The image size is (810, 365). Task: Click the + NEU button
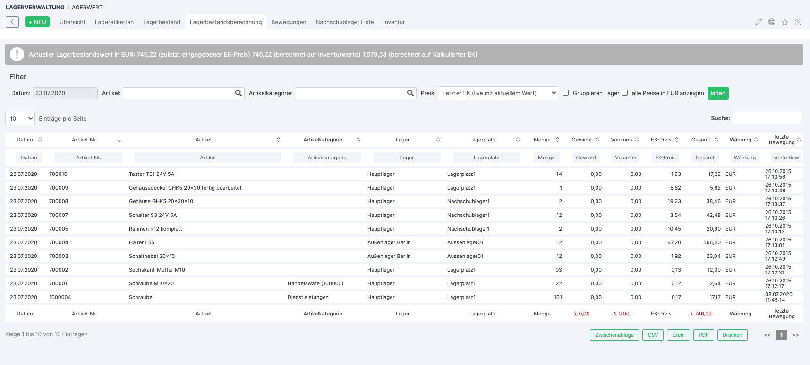37,22
